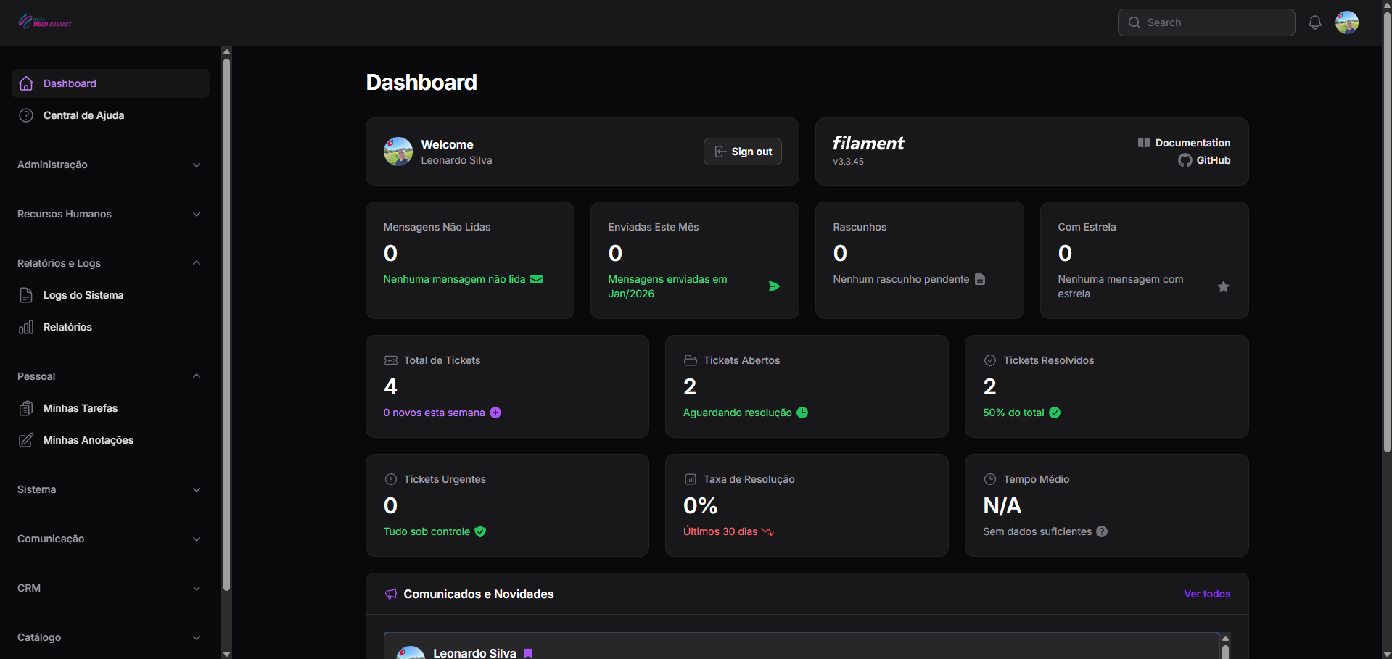The width and height of the screenshot is (1392, 659).
Task: Open the Ver todos link
Action: point(1206,594)
